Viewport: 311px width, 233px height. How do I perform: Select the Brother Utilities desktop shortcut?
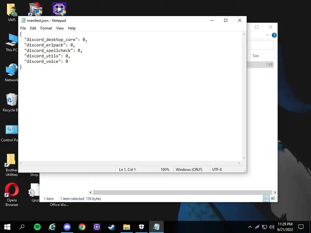pyautogui.click(x=12, y=165)
